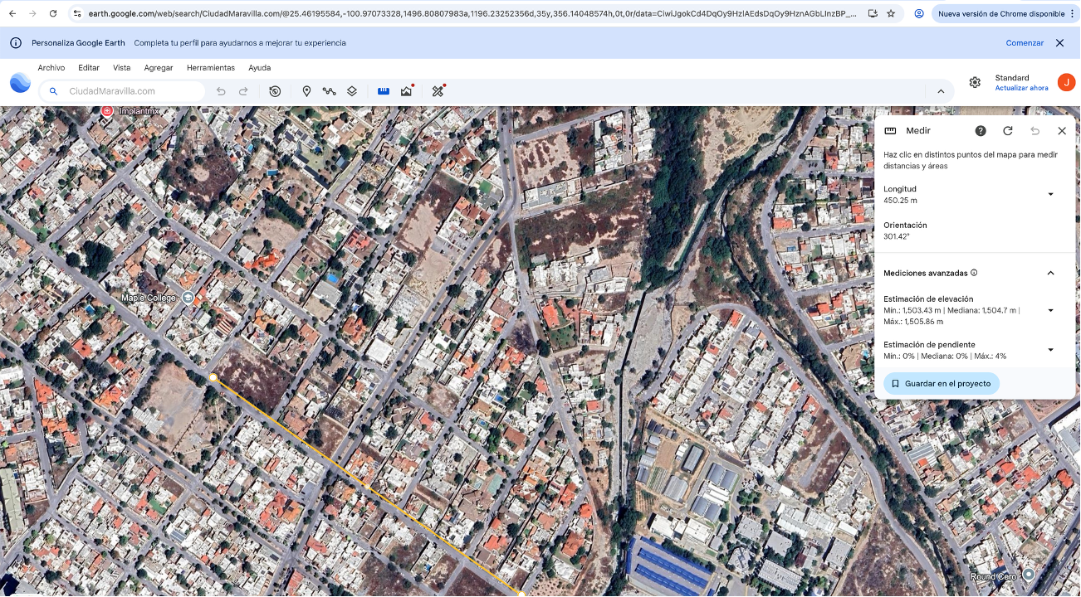Image resolution: width=1081 pixels, height=597 pixels.
Task: Select the draw path or polygon tool
Action: [330, 91]
